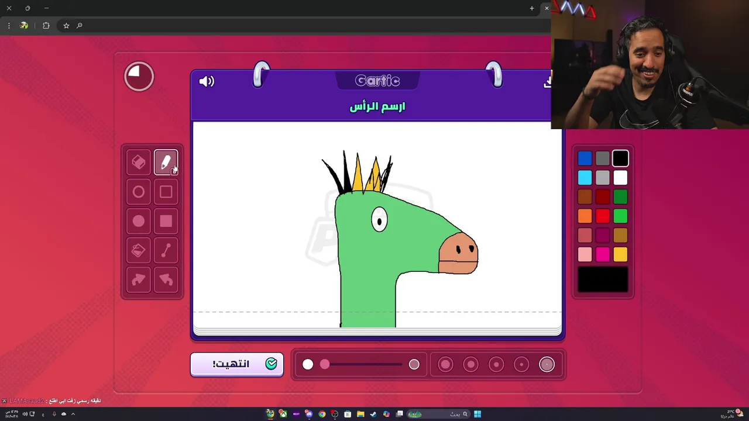Select the pencil drawing tool
This screenshot has width=749, height=421.
pyautogui.click(x=166, y=163)
